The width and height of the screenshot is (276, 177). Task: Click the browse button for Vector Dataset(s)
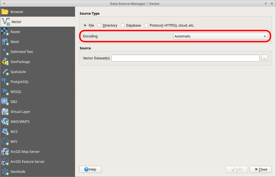(x=265, y=58)
